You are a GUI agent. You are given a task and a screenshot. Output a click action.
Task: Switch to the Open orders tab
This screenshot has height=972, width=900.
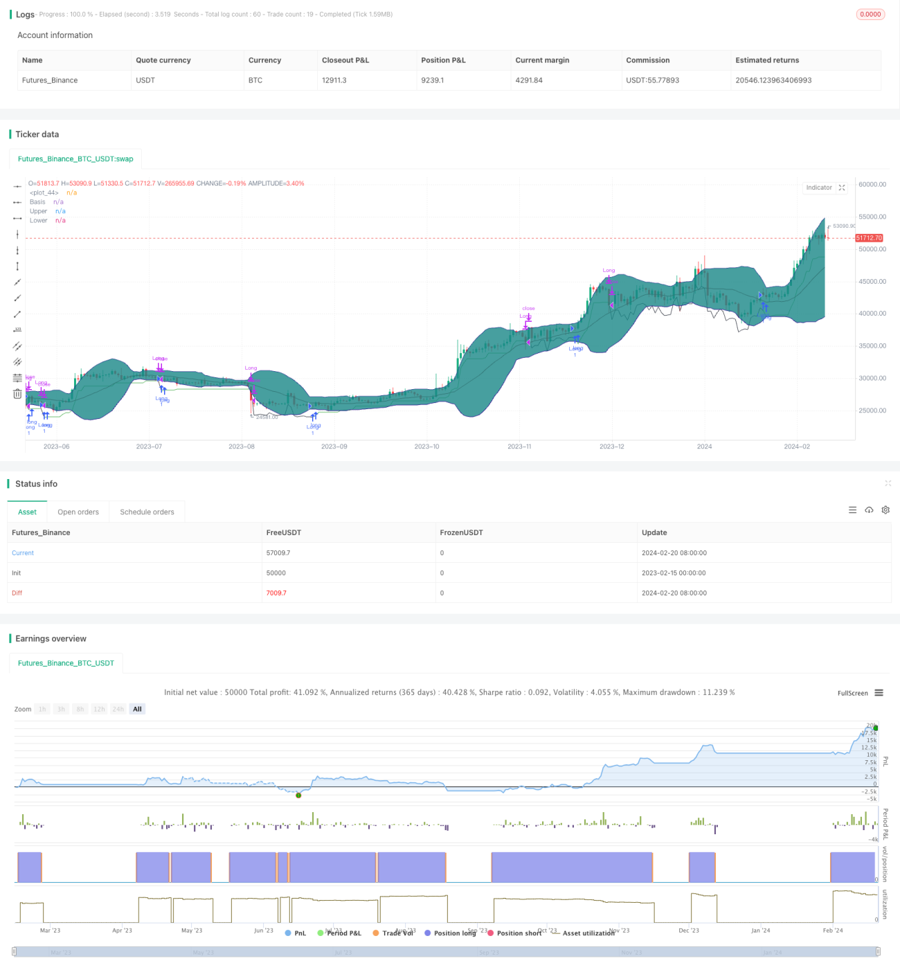pyautogui.click(x=78, y=512)
